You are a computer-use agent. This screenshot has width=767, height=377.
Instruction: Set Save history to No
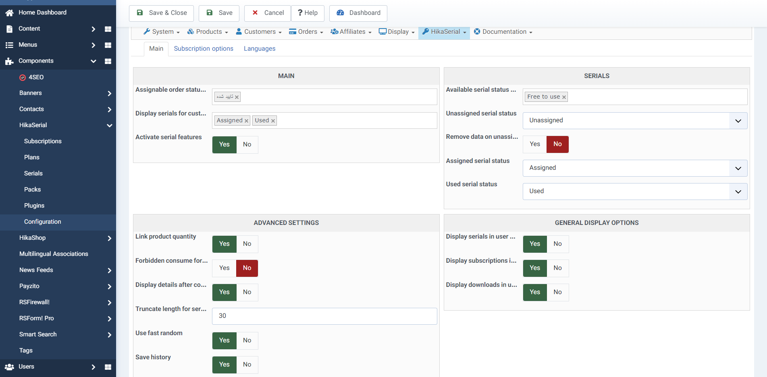pos(247,365)
